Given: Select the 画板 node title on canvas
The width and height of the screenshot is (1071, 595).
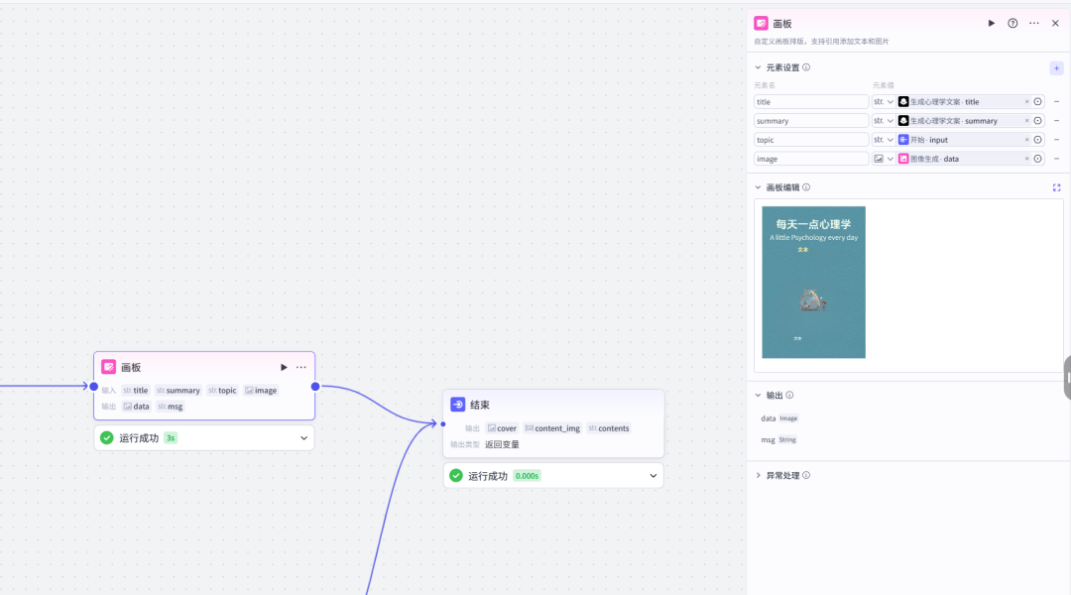Looking at the screenshot, I should (131, 368).
